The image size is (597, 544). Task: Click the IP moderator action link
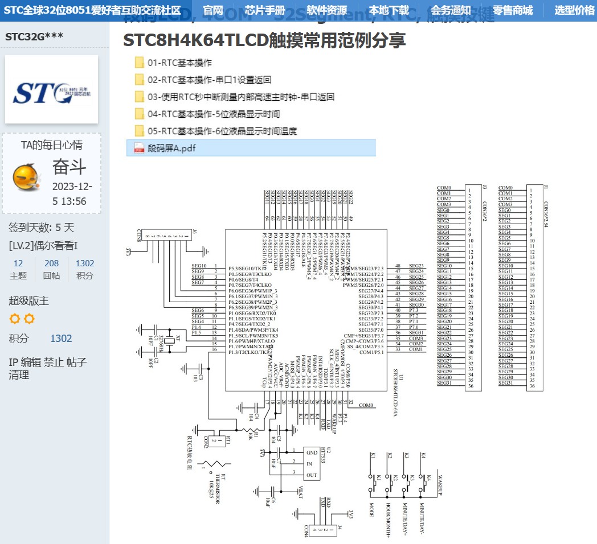click(13, 362)
